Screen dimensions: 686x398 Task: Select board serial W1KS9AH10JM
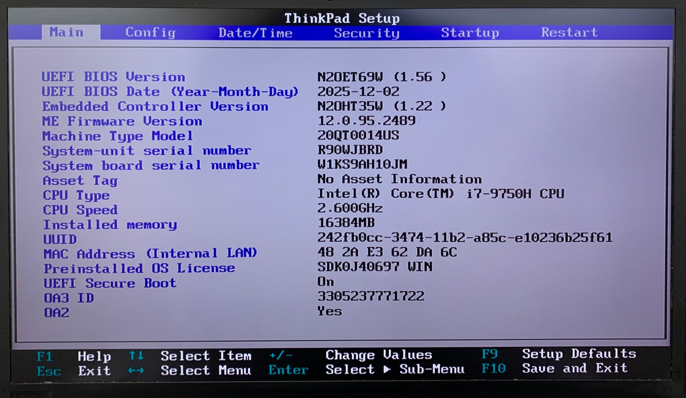pos(362,164)
